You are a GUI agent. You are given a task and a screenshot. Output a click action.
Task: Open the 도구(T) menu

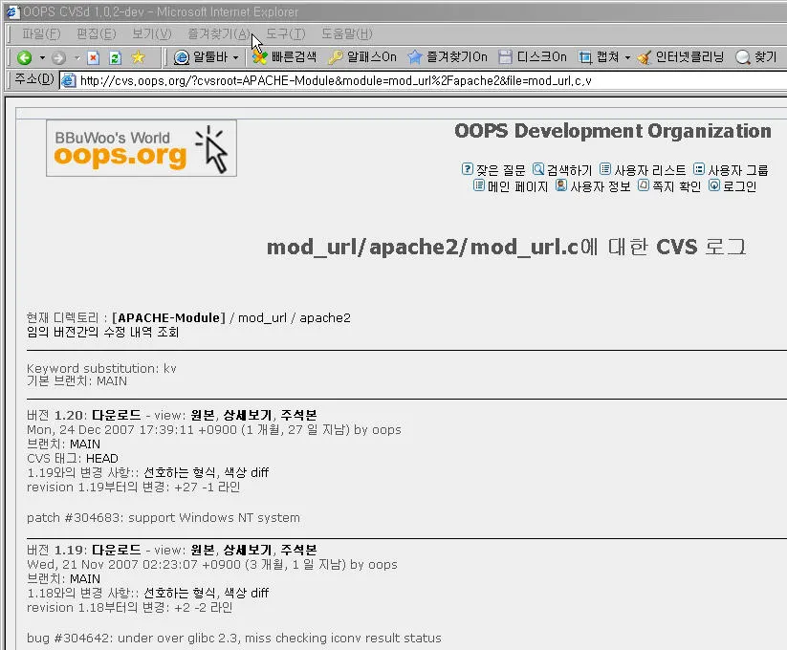click(x=285, y=34)
